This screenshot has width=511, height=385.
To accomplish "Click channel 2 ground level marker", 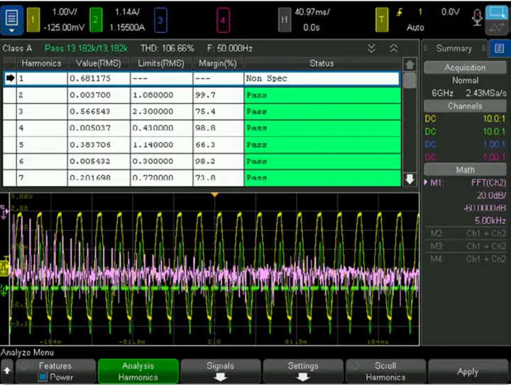I will (x=4, y=290).
